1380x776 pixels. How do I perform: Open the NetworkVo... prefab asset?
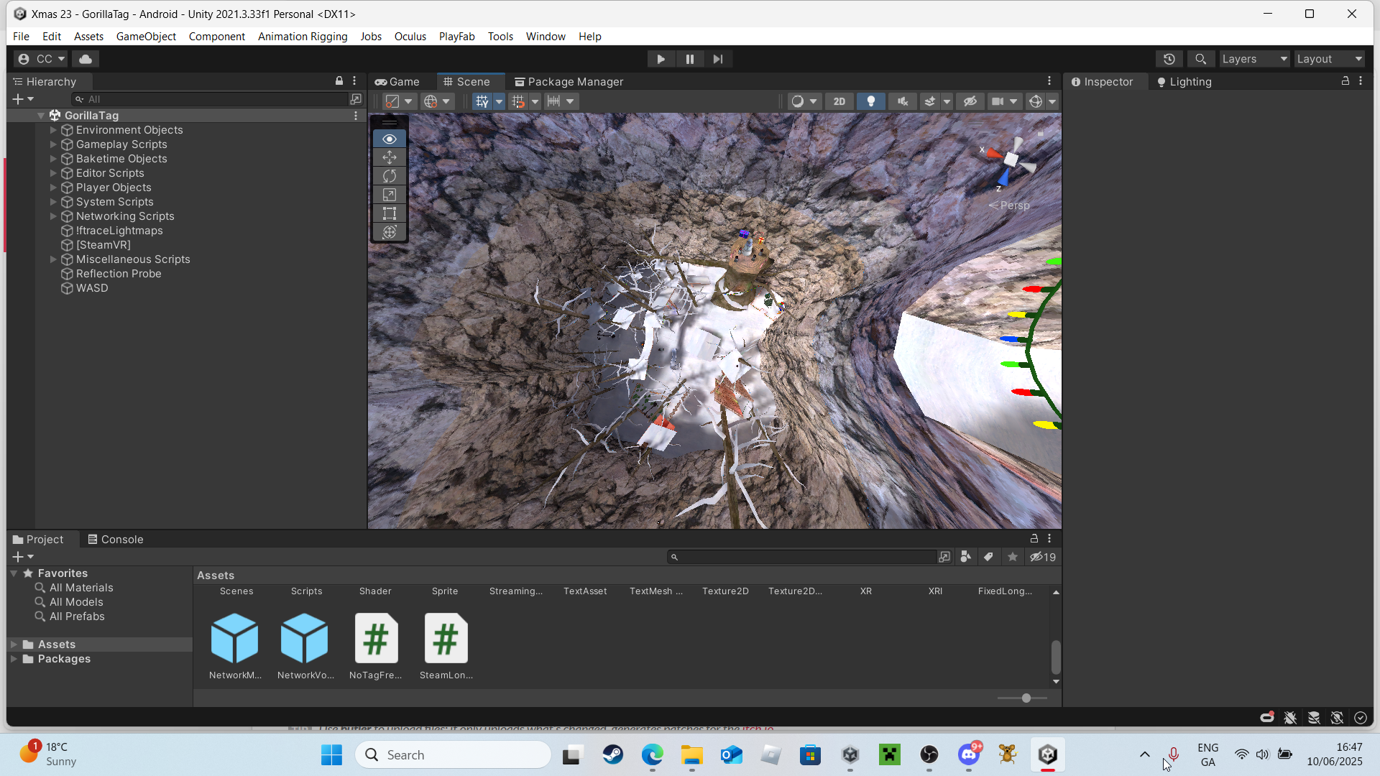305,639
